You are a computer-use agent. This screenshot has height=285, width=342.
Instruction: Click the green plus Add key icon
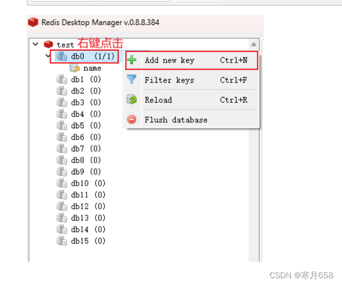click(132, 60)
